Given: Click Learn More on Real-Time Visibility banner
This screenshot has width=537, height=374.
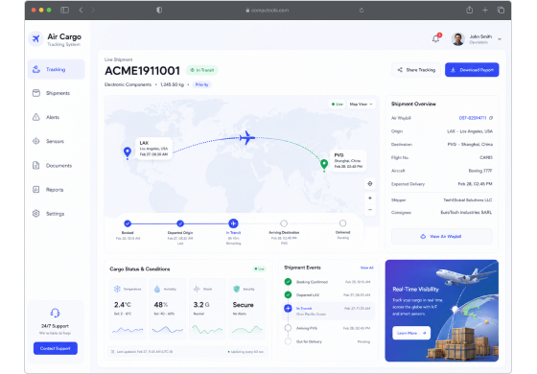Looking at the screenshot, I should 411,333.
